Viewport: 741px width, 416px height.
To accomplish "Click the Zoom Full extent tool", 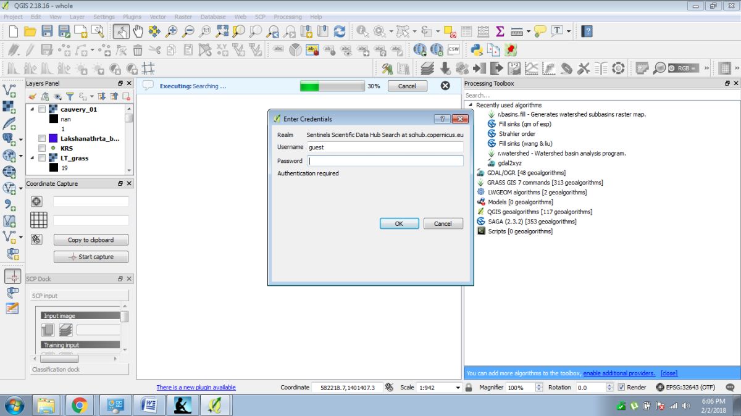I will 222,31.
